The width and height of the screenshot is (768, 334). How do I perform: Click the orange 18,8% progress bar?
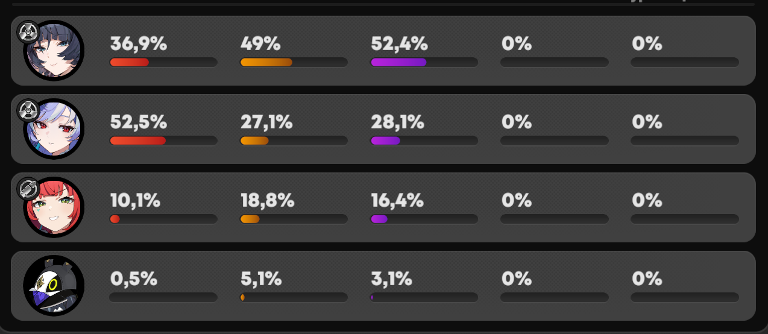(294, 219)
